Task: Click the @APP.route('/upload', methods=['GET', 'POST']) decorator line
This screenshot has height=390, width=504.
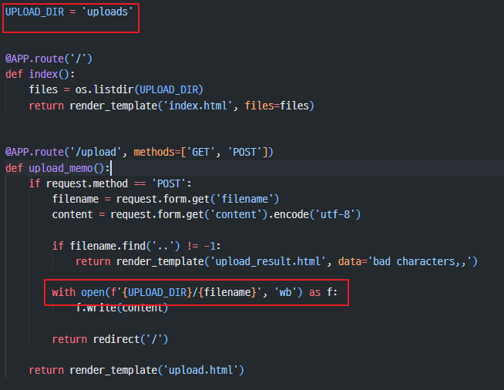Action: pos(139,152)
